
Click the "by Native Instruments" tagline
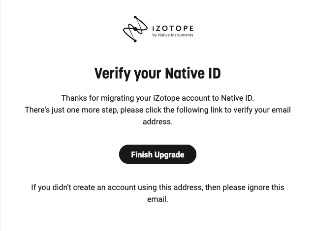pos(173,35)
